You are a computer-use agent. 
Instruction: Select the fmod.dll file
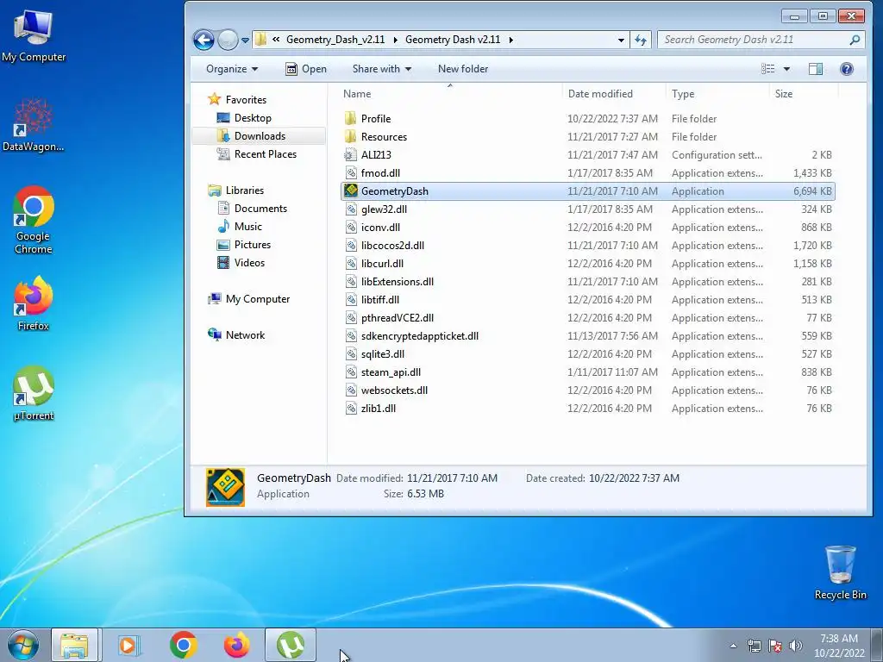588,172
